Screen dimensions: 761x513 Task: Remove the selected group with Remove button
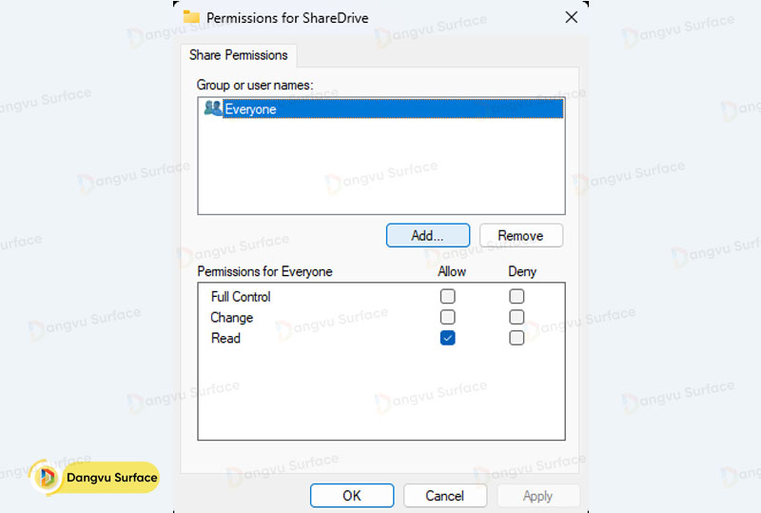pyautogui.click(x=520, y=235)
